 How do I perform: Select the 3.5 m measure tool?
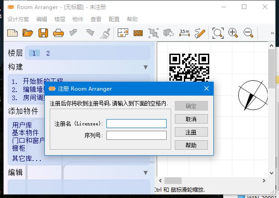coord(184,33)
